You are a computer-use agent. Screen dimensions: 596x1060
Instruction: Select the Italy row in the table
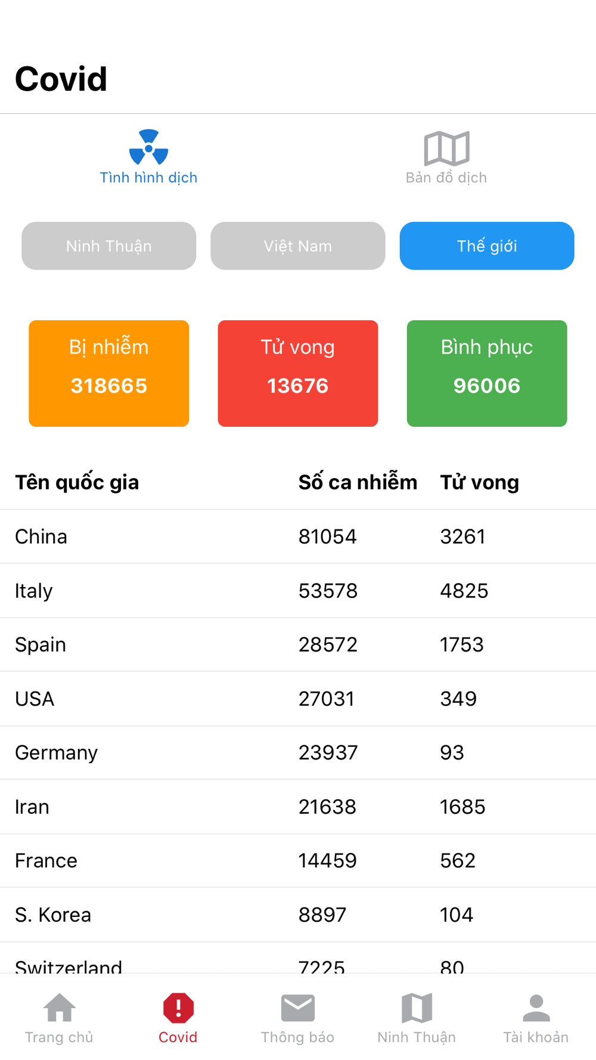pyautogui.click(x=298, y=591)
